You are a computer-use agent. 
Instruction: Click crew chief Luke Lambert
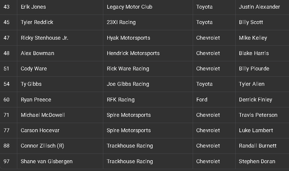256,130
